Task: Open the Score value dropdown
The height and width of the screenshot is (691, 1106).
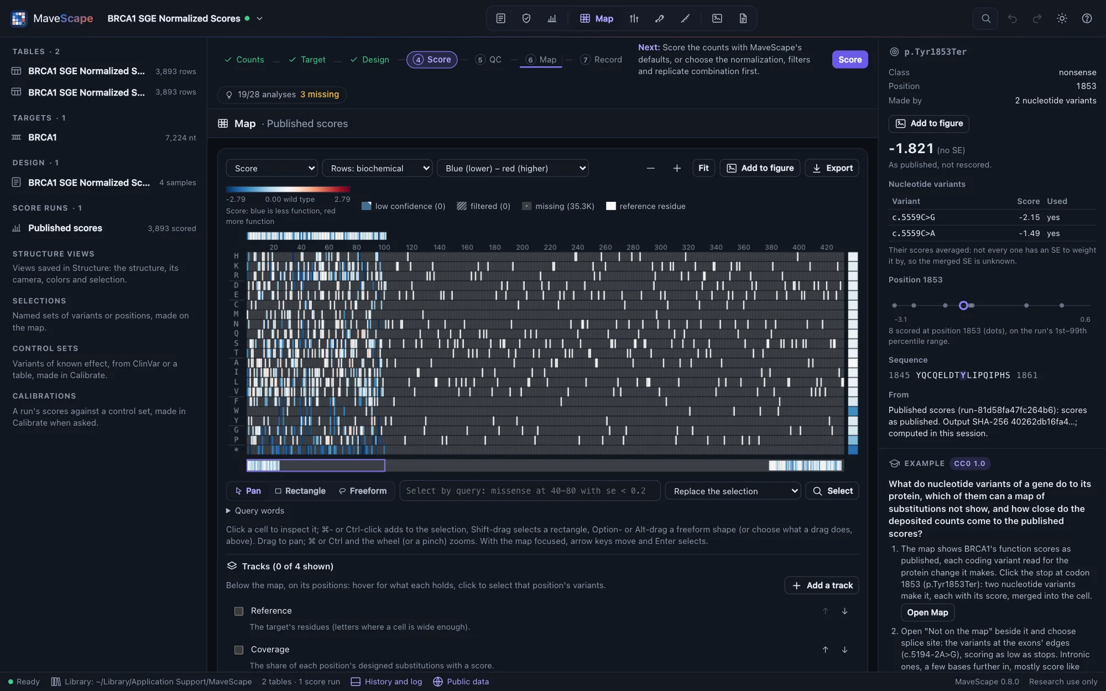Action: click(272, 168)
